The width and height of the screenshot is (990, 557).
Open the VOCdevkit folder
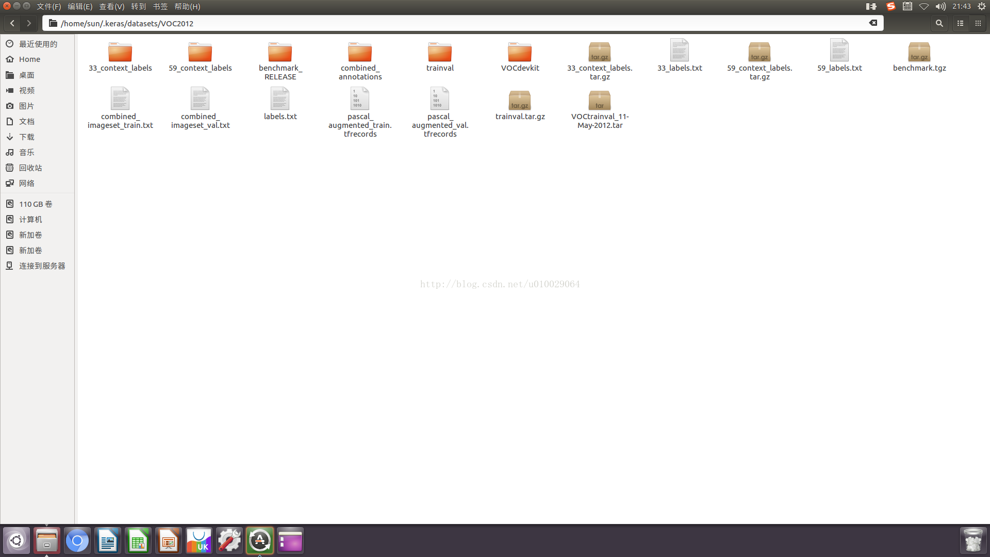click(x=520, y=57)
